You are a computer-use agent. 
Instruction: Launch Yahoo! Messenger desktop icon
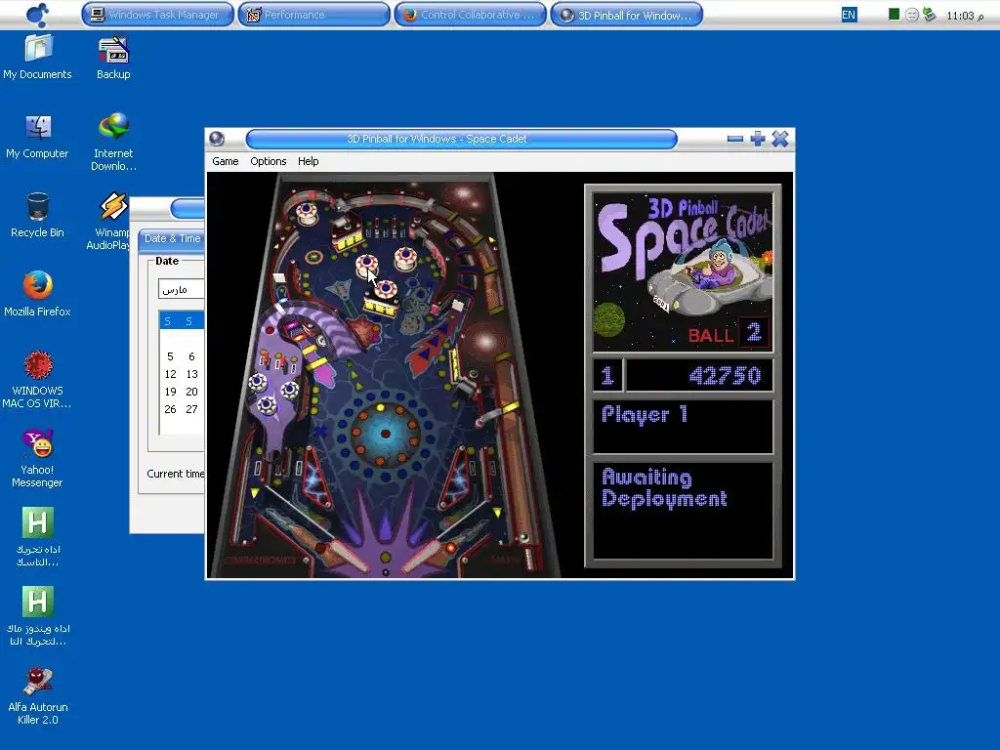pyautogui.click(x=38, y=458)
